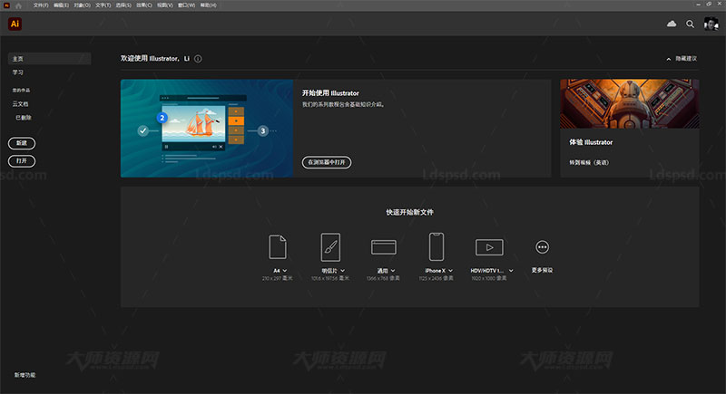Select the postcard brush preset icon
This screenshot has width=726, height=394.
tap(330, 246)
